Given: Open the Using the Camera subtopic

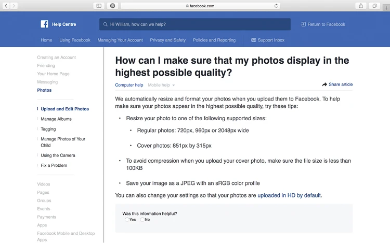Looking at the screenshot, I should (x=58, y=155).
